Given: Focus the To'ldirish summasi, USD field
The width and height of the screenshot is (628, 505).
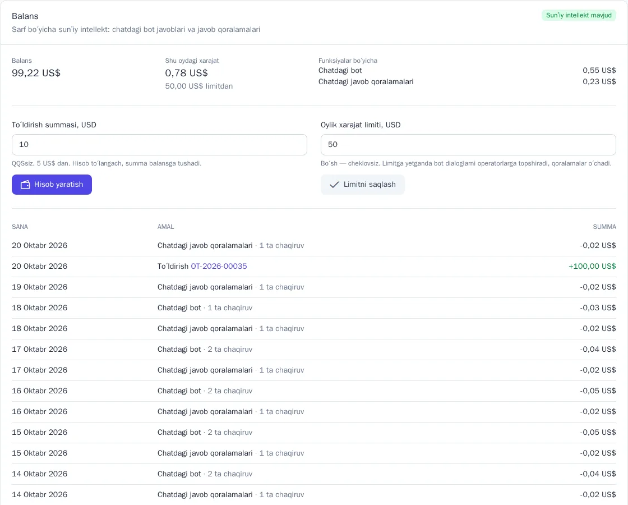Looking at the screenshot, I should [159, 145].
